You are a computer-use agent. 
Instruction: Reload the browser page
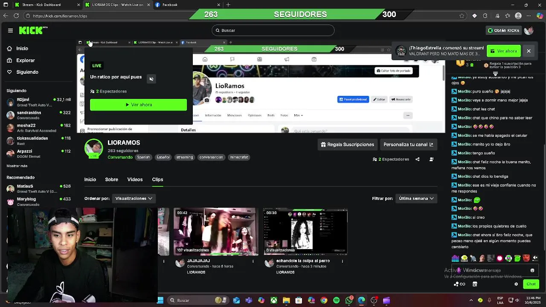click(x=16, y=16)
